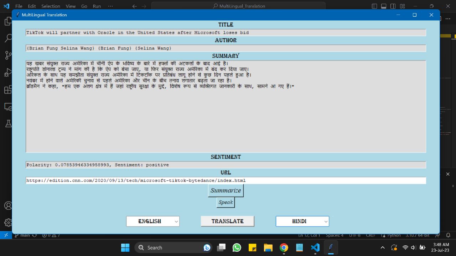
Task: Open Accounts icon in VS Code activity bar
Action: click(8, 206)
